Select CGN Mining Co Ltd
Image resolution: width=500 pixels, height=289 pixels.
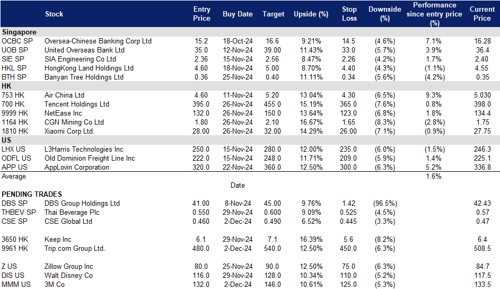(x=74, y=122)
